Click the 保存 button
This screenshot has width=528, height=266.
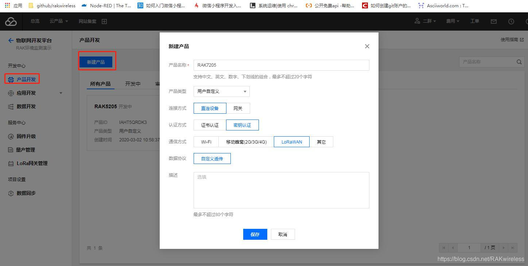(255, 234)
